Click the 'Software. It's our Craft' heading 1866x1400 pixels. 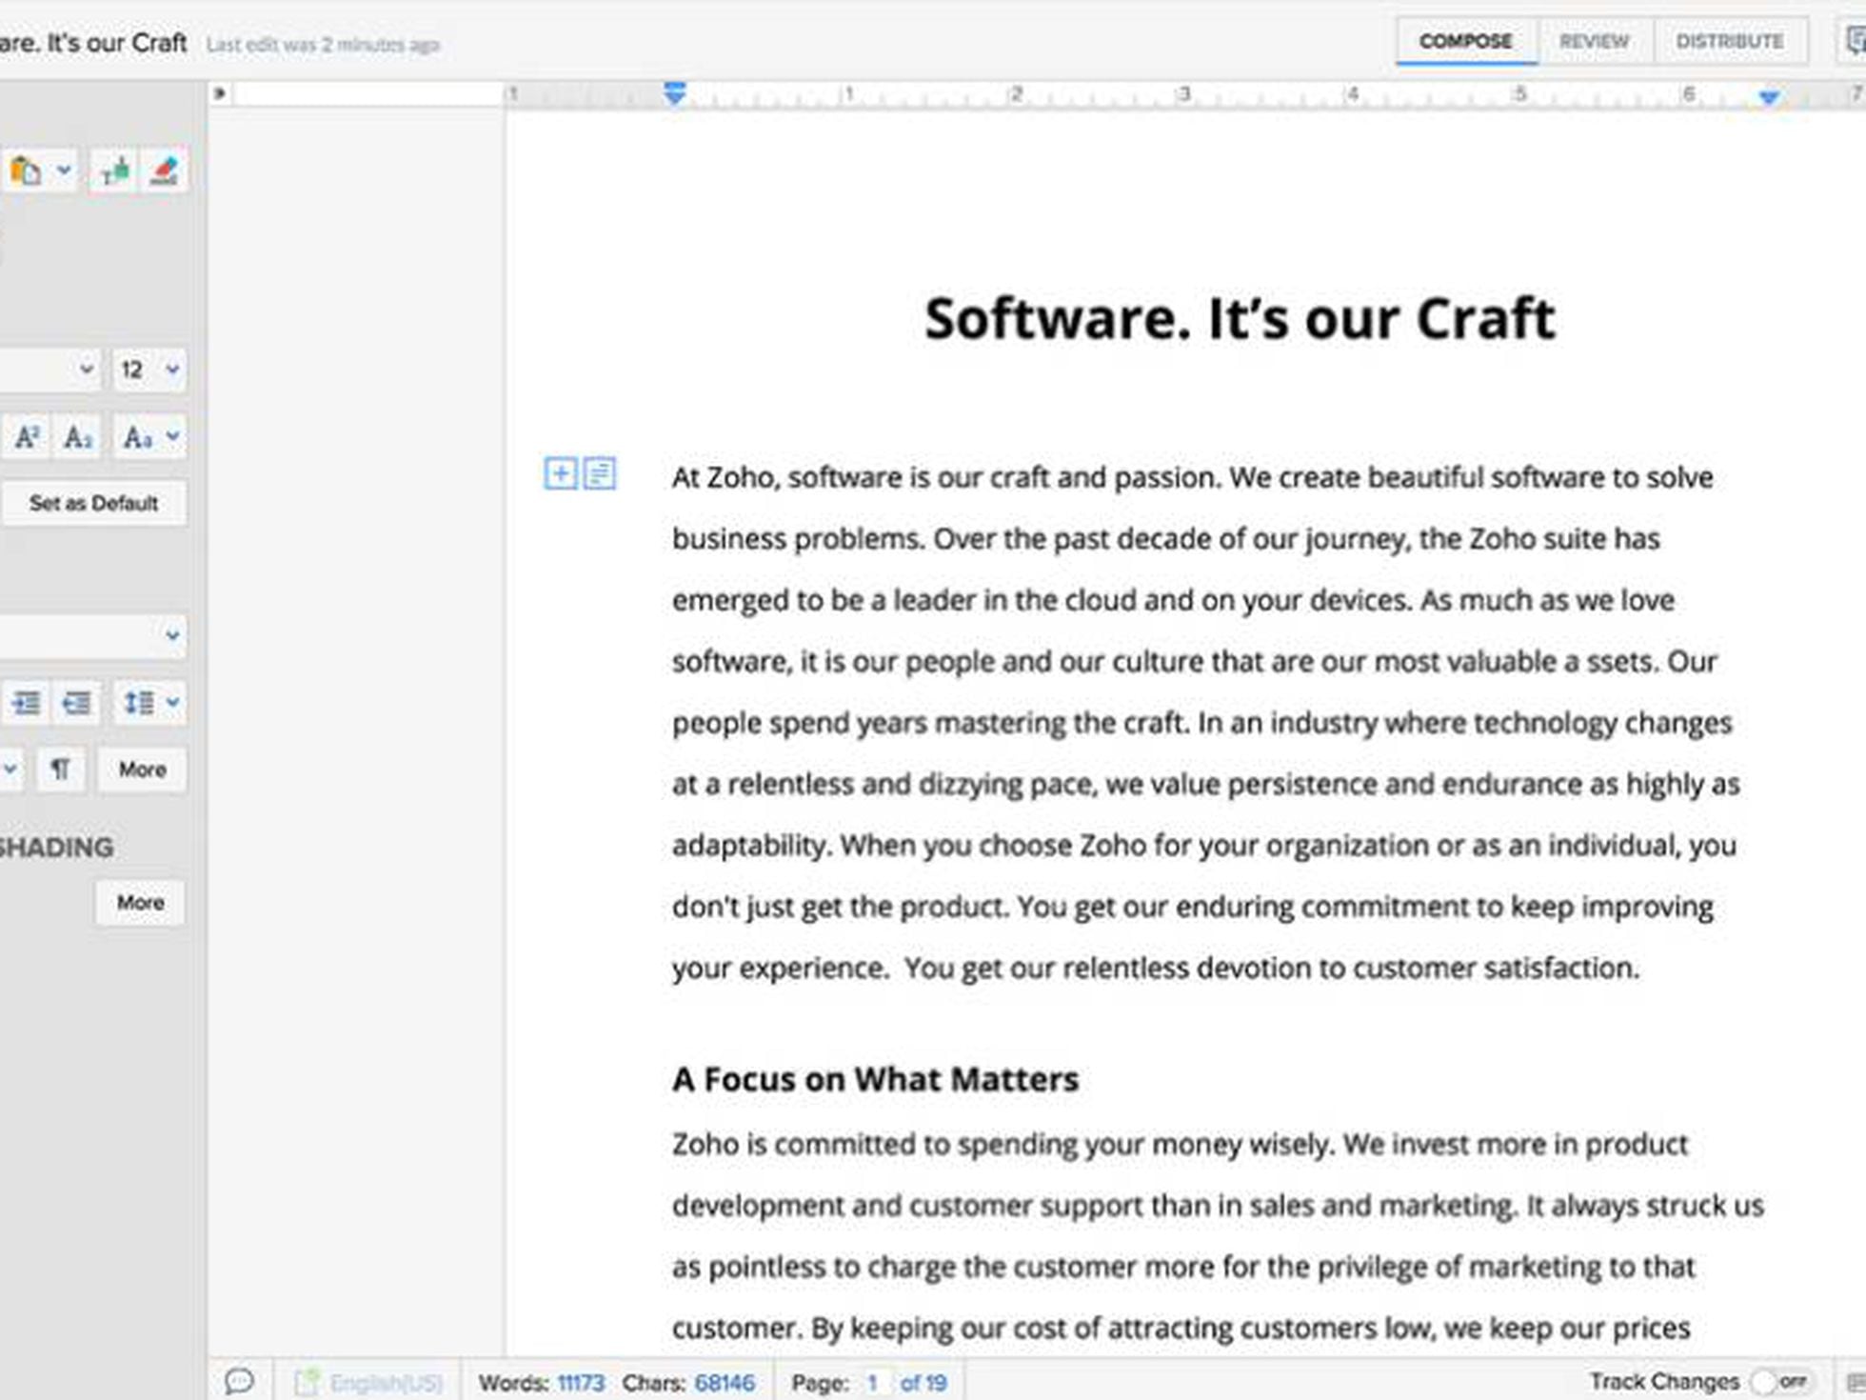pyautogui.click(x=1240, y=318)
